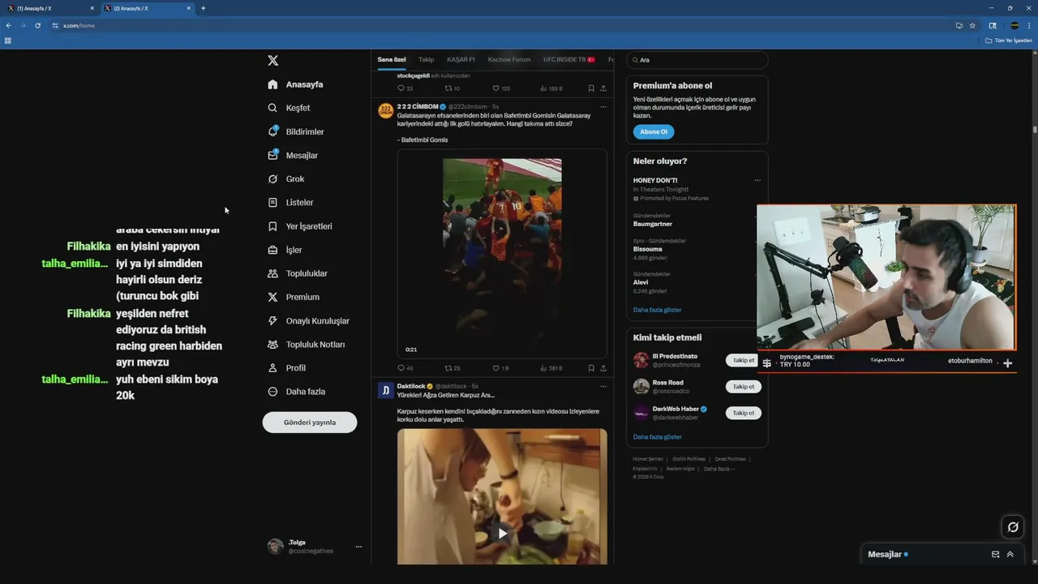Open more options on Daktilock post
This screenshot has width=1038, height=584.
tap(603, 386)
